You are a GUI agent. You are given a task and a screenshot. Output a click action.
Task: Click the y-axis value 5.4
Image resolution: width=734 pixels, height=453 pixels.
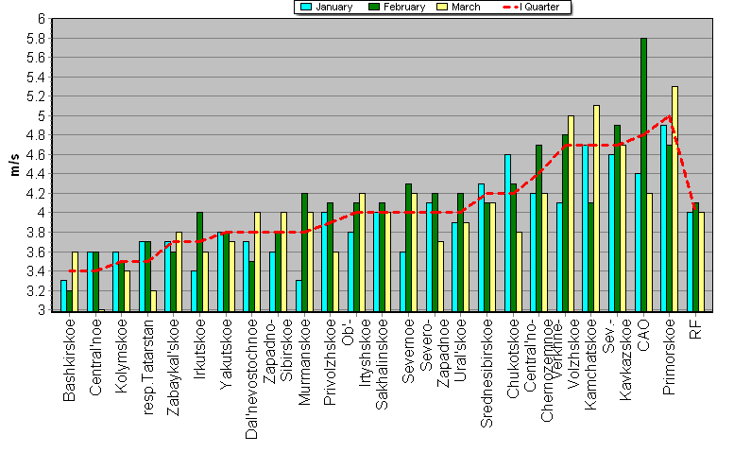(36, 77)
